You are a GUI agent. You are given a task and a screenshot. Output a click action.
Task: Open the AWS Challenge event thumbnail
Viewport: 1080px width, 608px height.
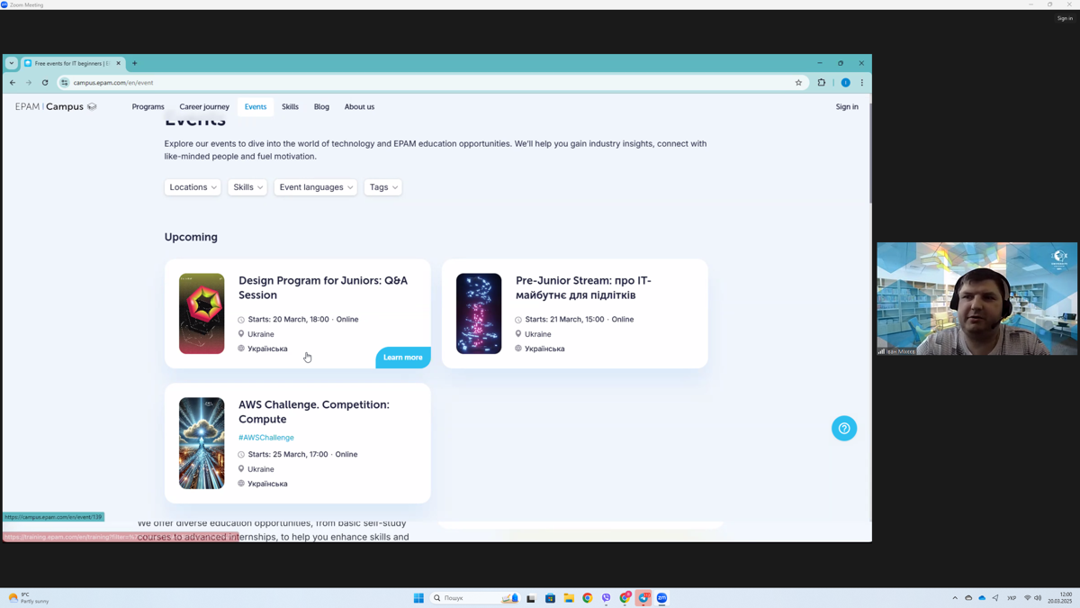tap(202, 443)
